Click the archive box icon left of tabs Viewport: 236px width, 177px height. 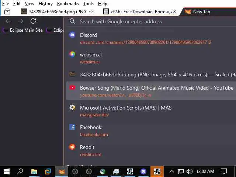(x=7, y=11)
